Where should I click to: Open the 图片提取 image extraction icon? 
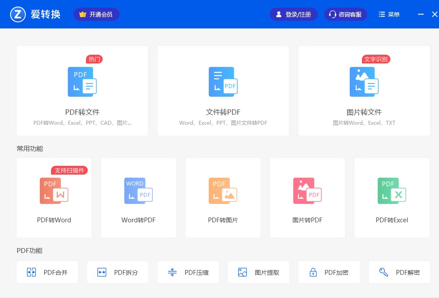tap(242, 272)
